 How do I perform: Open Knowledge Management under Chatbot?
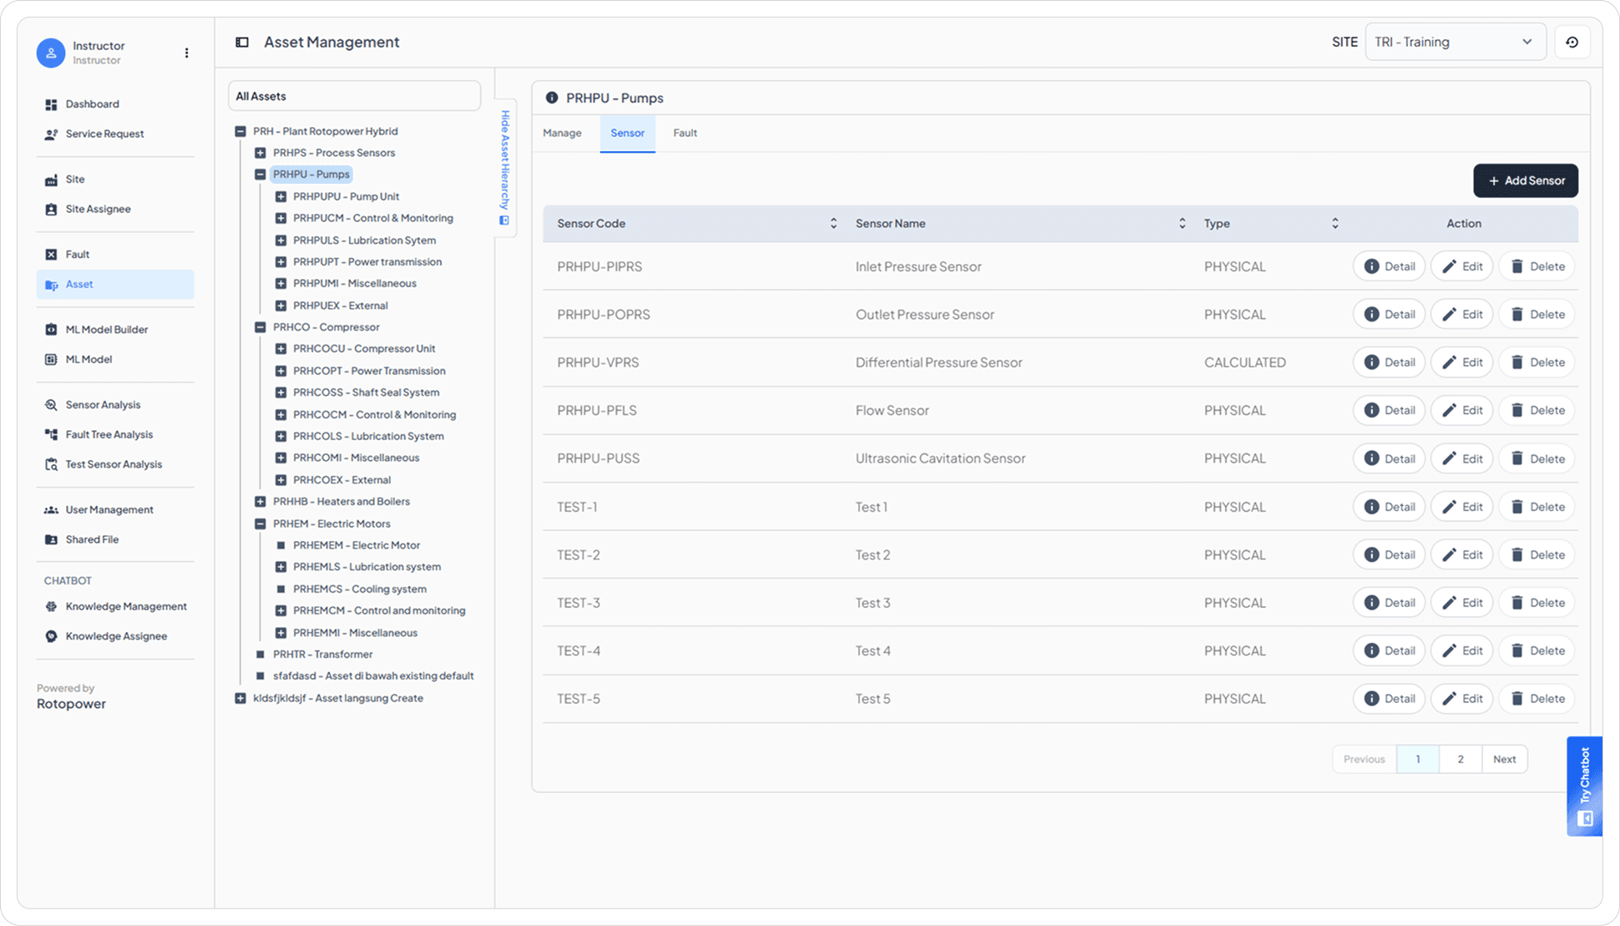[125, 606]
